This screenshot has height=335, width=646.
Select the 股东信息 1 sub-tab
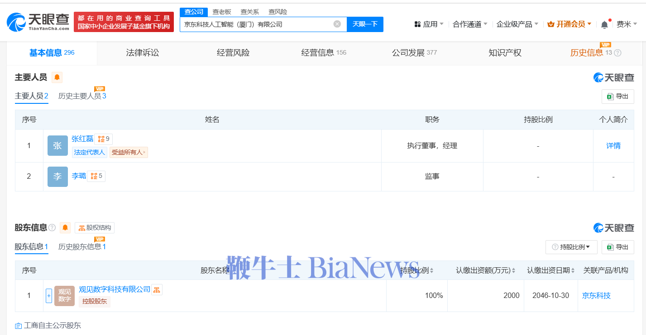[32, 247]
